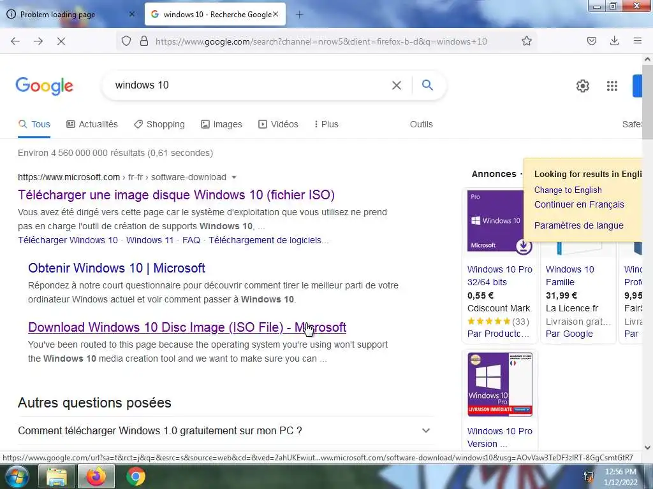Click the Cdiscount Mark. seller text

pyautogui.click(x=499, y=309)
